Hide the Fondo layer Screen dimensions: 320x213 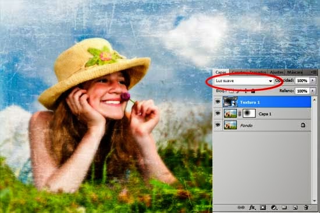218,125
